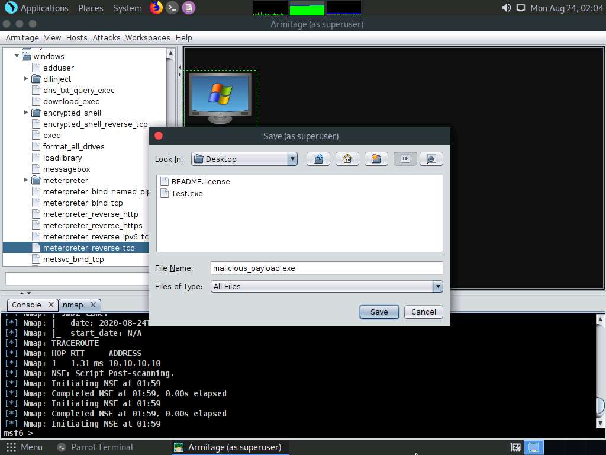Create new folder in Save dialog

tap(376, 159)
